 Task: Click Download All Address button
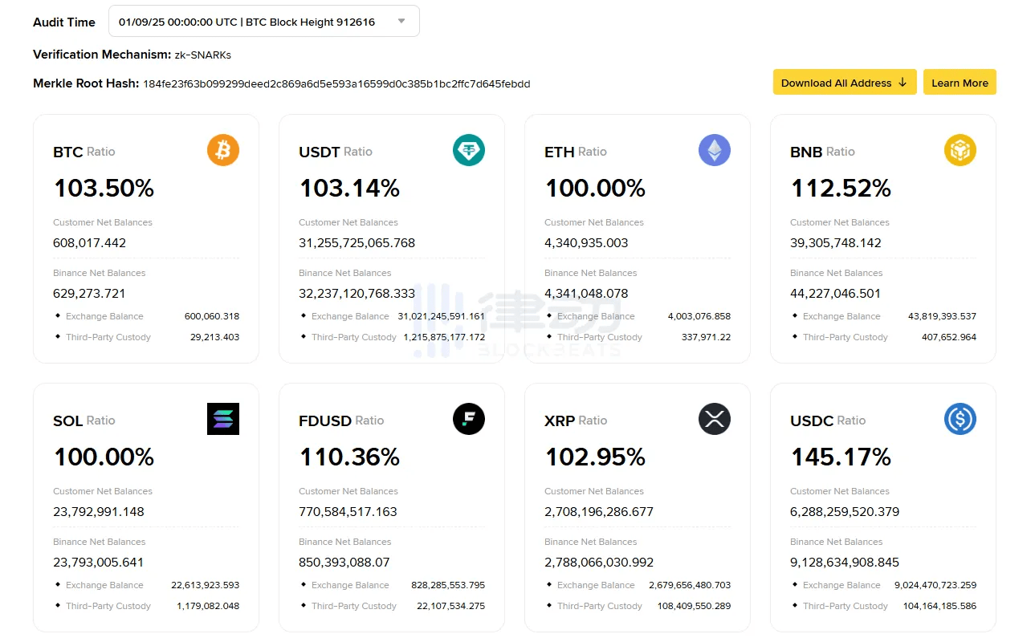pyautogui.click(x=845, y=83)
